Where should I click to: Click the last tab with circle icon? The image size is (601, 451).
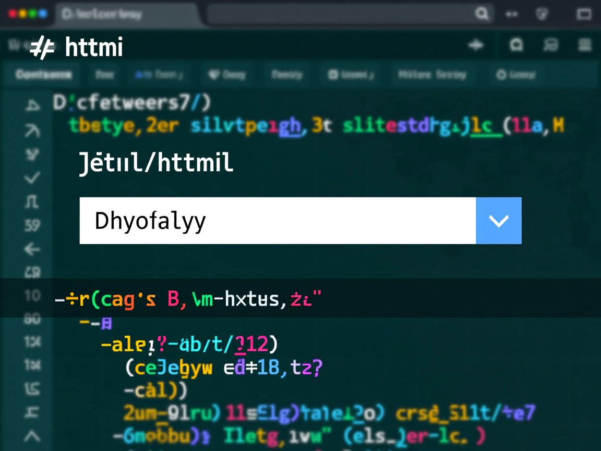pyautogui.click(x=516, y=75)
